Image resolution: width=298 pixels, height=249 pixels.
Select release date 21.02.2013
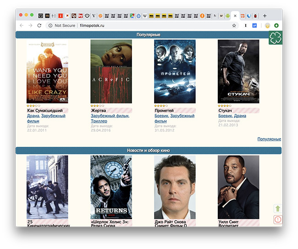(x=228, y=125)
